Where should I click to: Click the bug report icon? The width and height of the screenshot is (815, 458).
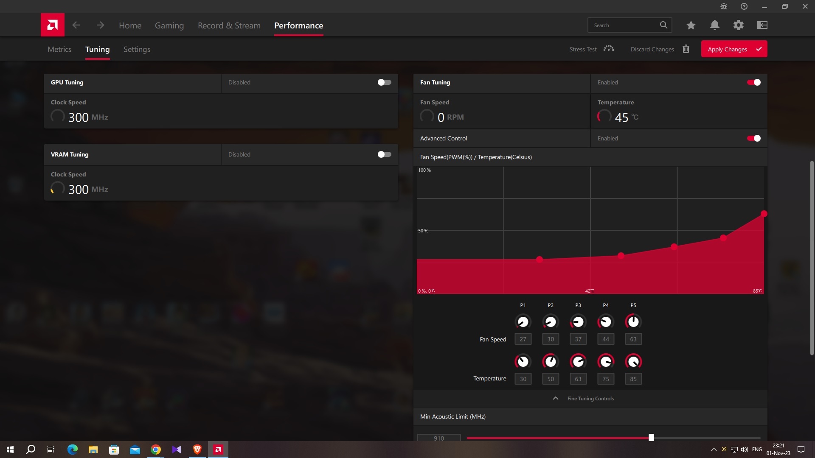point(724,6)
